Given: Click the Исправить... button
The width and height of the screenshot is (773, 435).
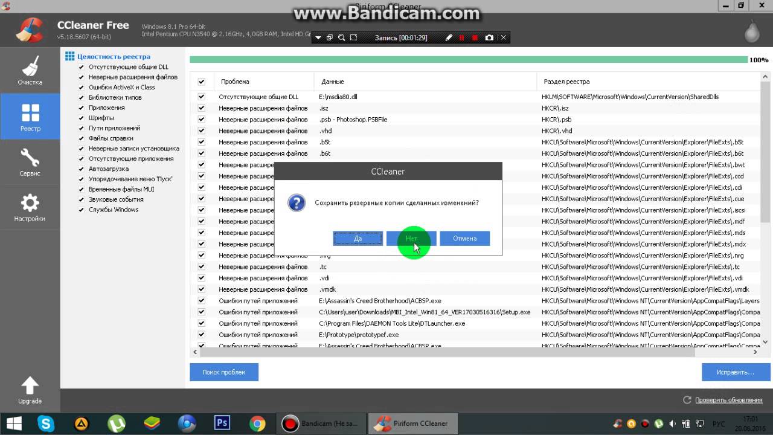Looking at the screenshot, I should (x=736, y=372).
